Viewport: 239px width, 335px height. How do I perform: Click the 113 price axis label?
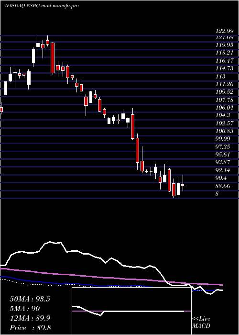pyautogui.click(x=221, y=76)
